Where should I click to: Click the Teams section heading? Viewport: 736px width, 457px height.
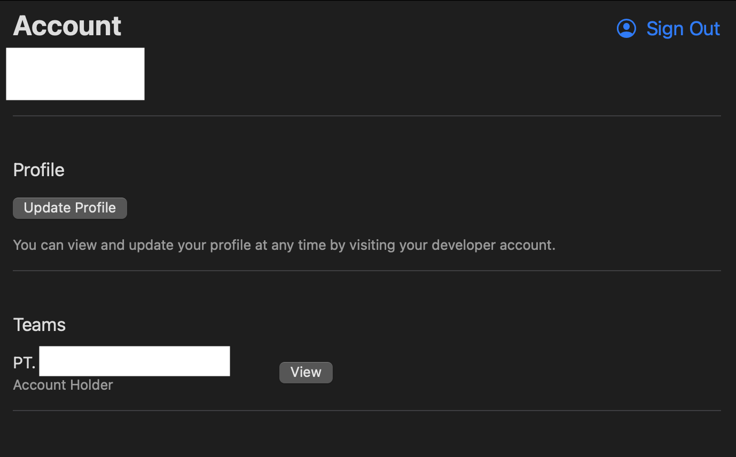point(39,325)
